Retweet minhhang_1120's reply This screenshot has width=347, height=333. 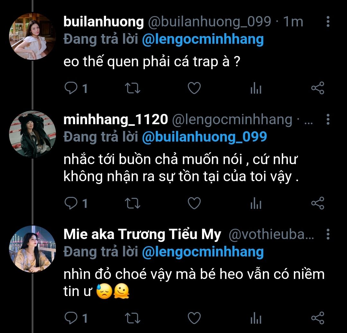coord(132,203)
